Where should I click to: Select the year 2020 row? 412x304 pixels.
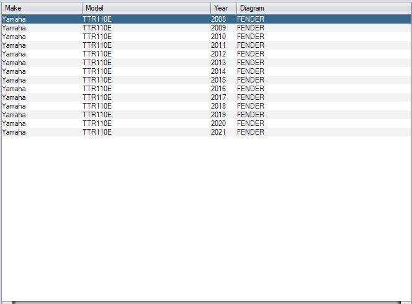[206, 123]
